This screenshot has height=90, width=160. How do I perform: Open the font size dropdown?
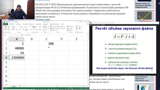pos(24,27)
